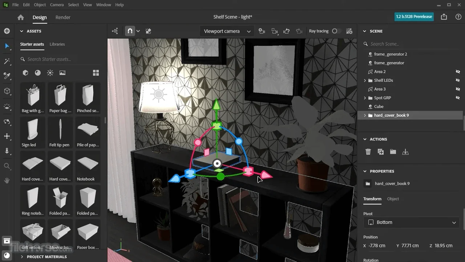Toggle the snapping magnet button
This screenshot has width=465, height=262.
pyautogui.click(x=130, y=31)
